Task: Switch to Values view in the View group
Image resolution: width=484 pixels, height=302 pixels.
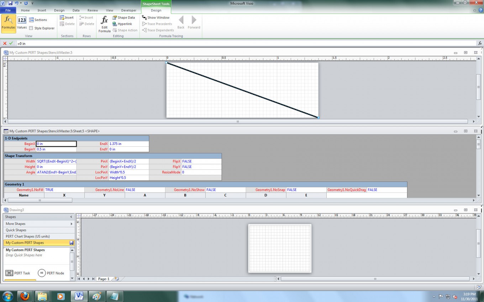Action: 22,22
